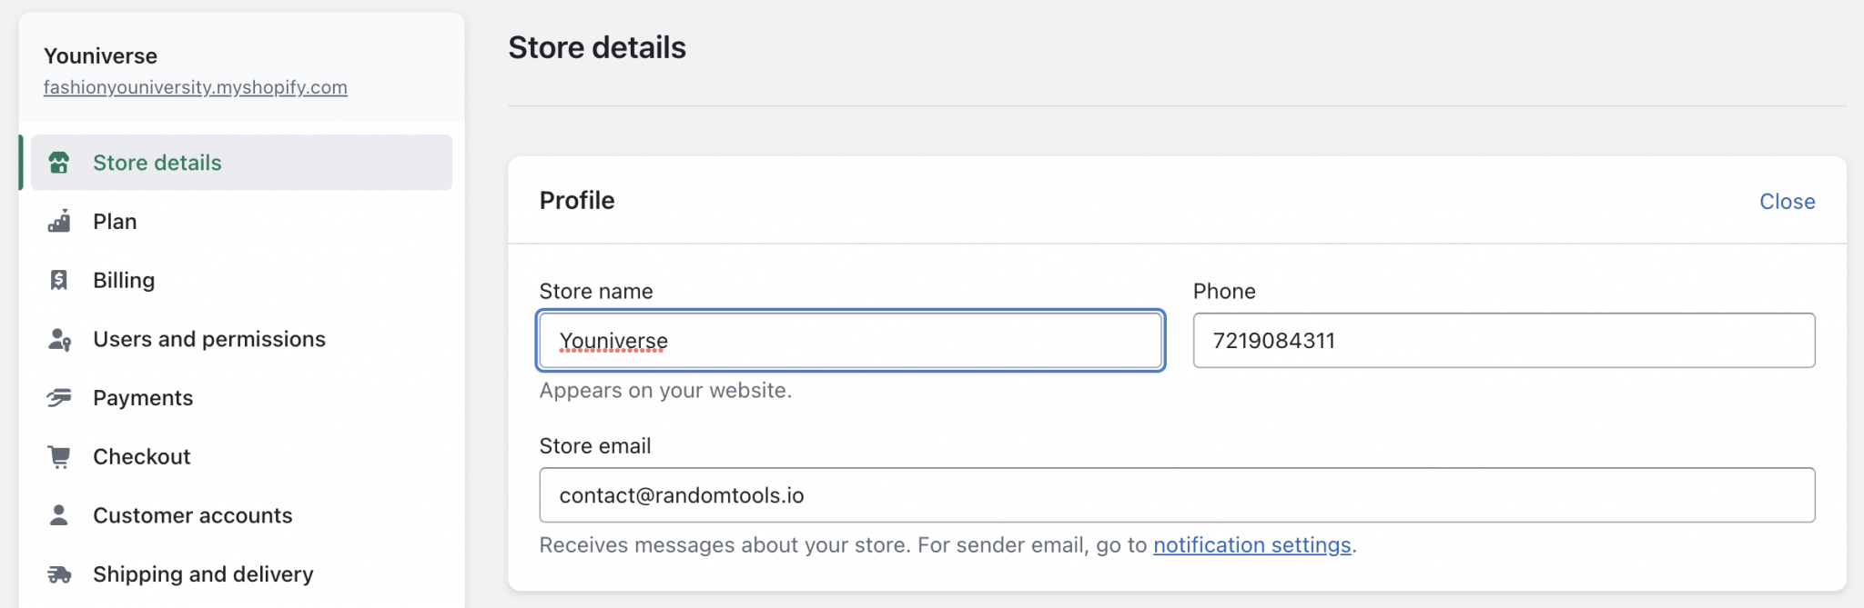Focus the Store name text field
This screenshot has height=608, width=1864.
point(850,341)
